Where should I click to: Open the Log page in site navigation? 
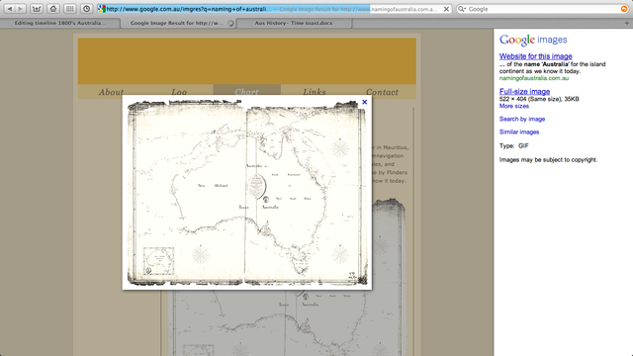click(x=179, y=92)
